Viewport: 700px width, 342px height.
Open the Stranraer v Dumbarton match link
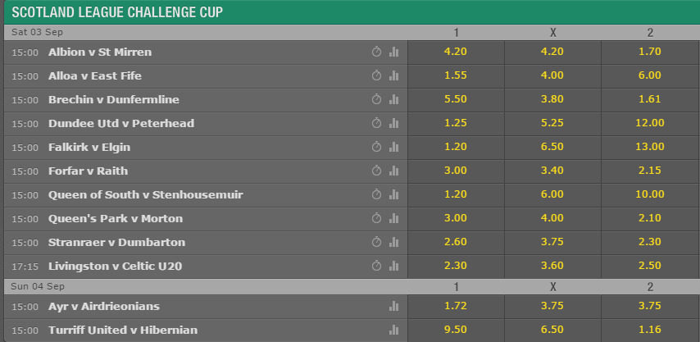(116, 243)
